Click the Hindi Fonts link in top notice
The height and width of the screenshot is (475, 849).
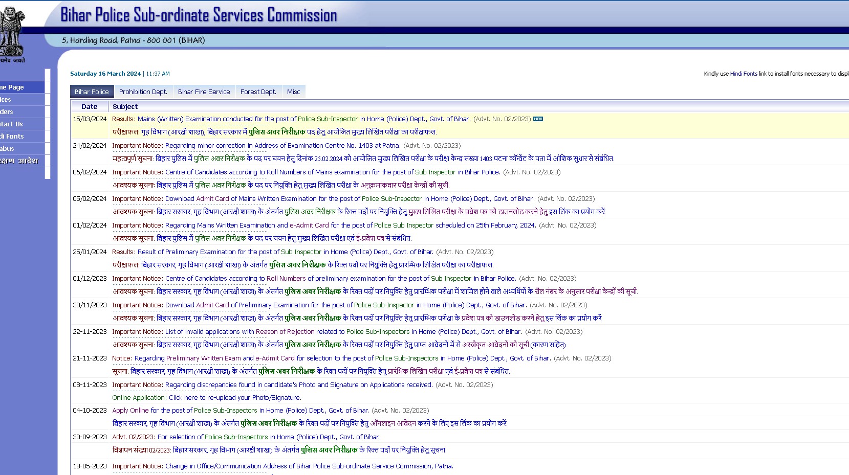tap(744, 74)
